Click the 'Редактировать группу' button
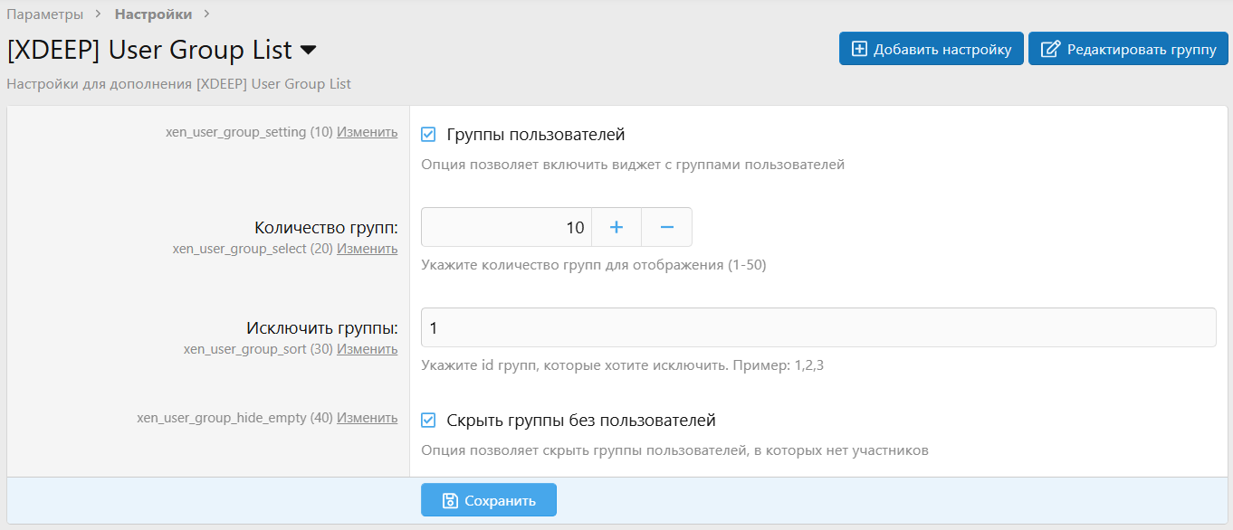Viewport: 1233px width, 530px height. pos(1127,49)
